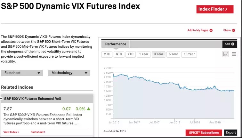
Task: Collapse the VIX Futures Enhanced Roll panel
Action: click(x=2, y=99)
